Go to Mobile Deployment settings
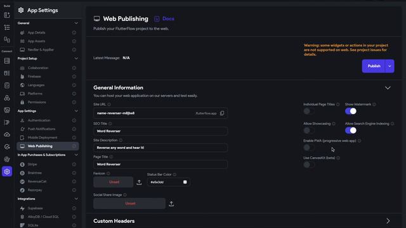This screenshot has height=228, width=406. 43,137
